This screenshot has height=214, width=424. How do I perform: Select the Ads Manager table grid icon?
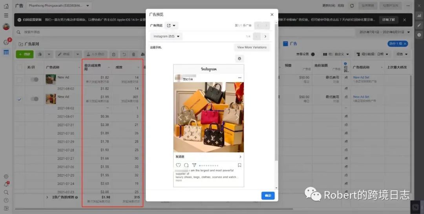tap(6, 52)
